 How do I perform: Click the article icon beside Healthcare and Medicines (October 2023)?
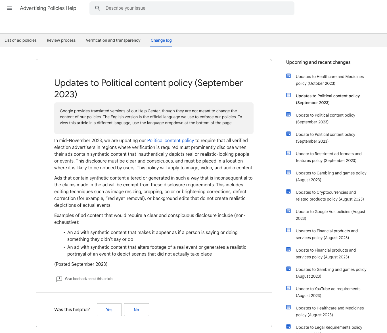tap(288, 76)
